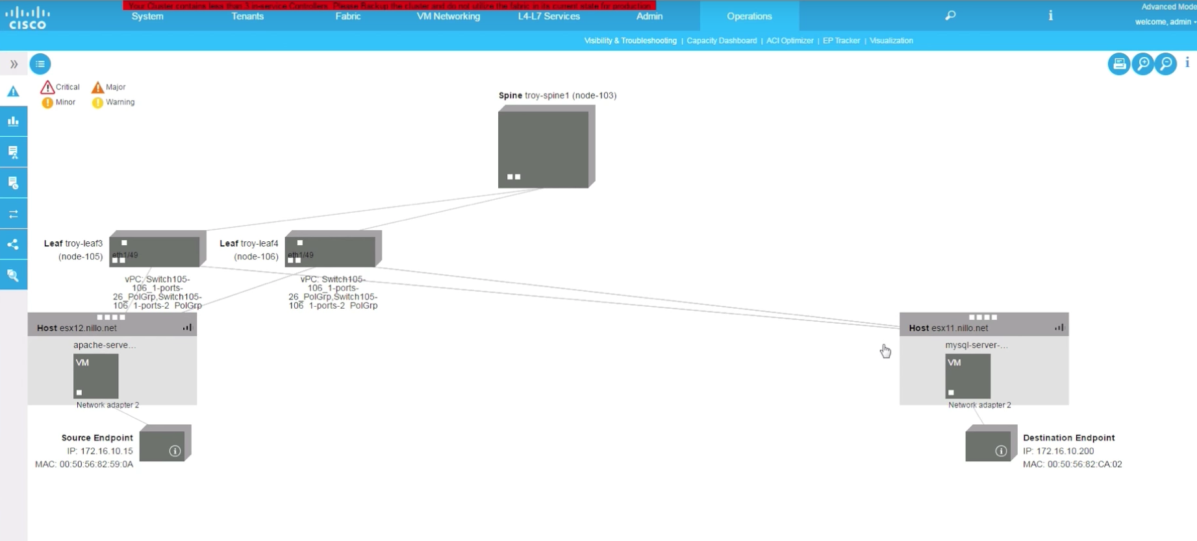Screen dimensions: 1197x541
Task: Click the signal bars on Host esx11.nillo.net
Action: pos(1059,328)
